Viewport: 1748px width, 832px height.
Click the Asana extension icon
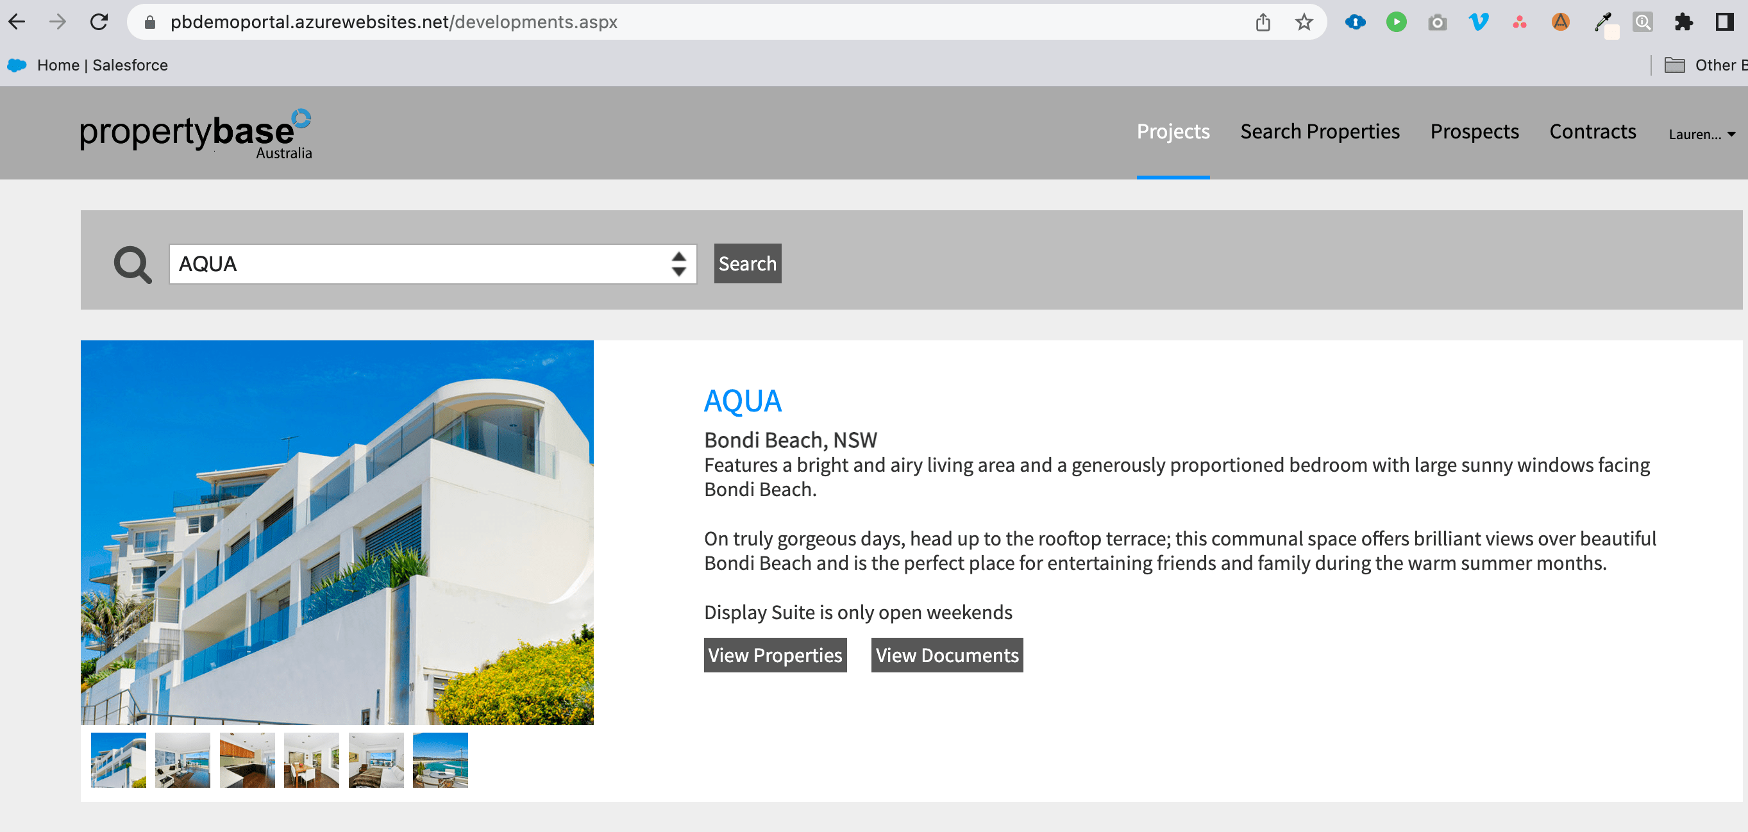pos(1520,22)
